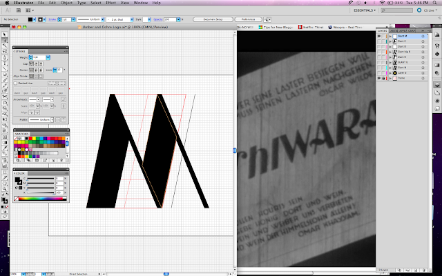Hide the Frame layer

click(379, 78)
